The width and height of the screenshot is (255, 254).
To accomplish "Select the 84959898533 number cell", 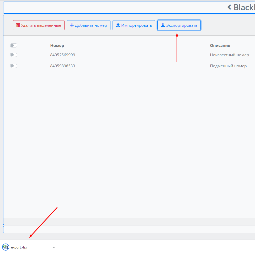I will (62, 66).
